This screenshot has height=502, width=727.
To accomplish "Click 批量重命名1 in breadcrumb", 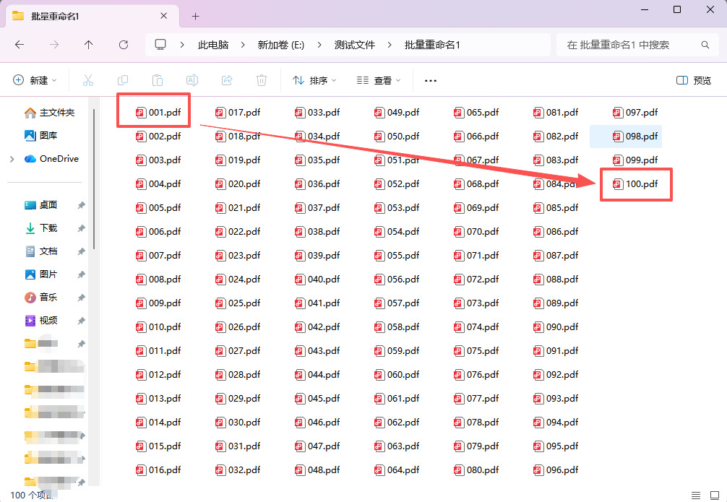I will (x=432, y=45).
